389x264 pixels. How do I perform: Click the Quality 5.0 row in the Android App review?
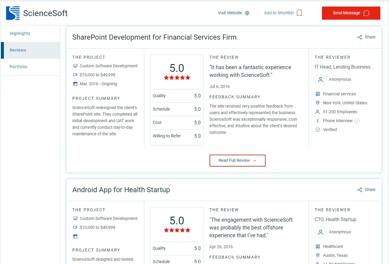point(177,249)
